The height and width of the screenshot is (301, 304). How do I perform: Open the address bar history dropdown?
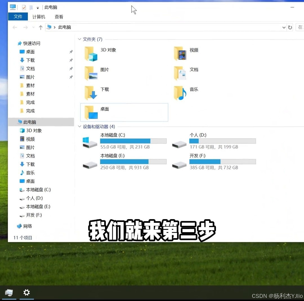[x=284, y=27]
